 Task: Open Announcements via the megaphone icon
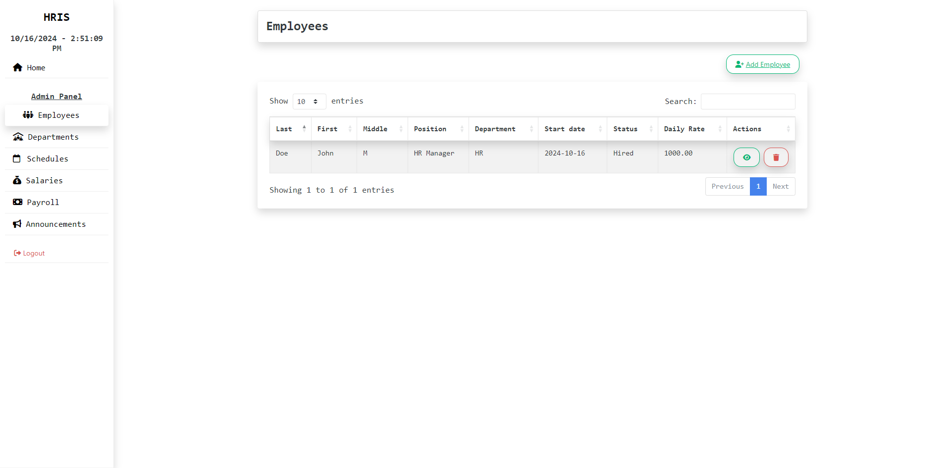point(17,224)
